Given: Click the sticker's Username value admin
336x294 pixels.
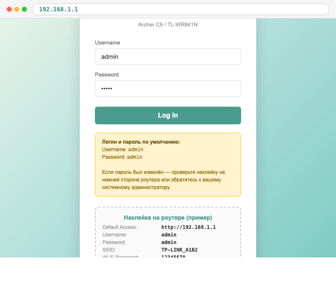Looking at the screenshot, I should pyautogui.click(x=169, y=235).
